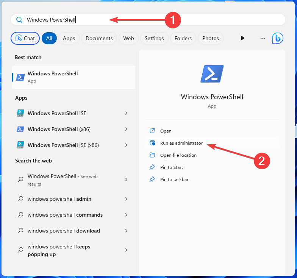Select the All filter tab

[49, 38]
